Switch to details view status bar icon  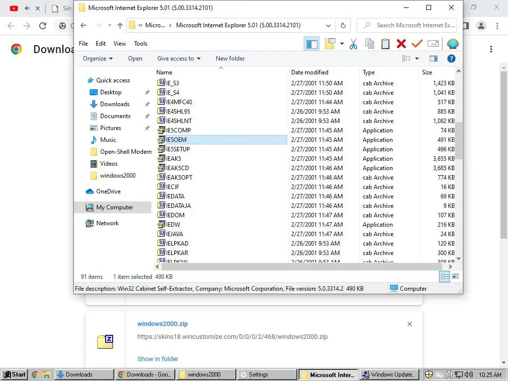(x=444, y=276)
